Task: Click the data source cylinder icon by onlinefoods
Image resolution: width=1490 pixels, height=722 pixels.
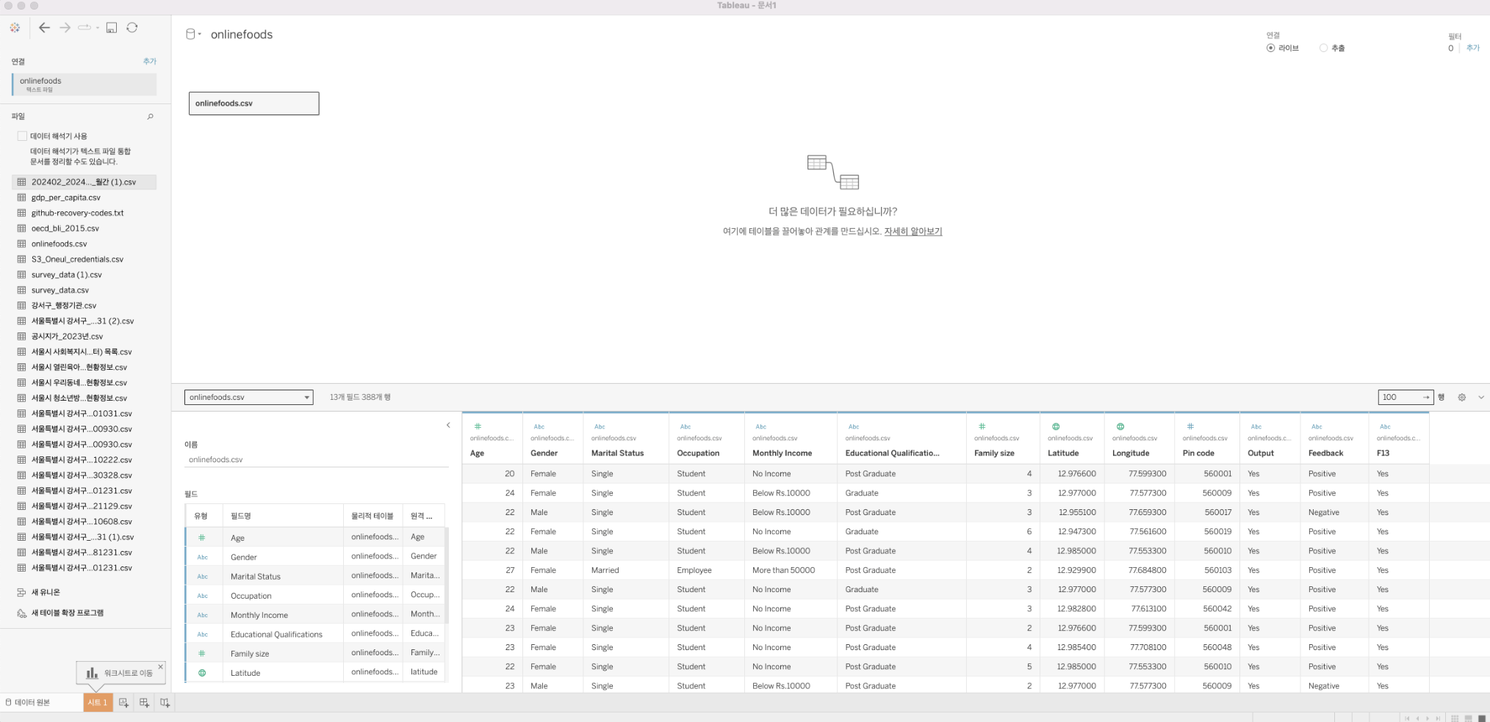Action: tap(190, 34)
